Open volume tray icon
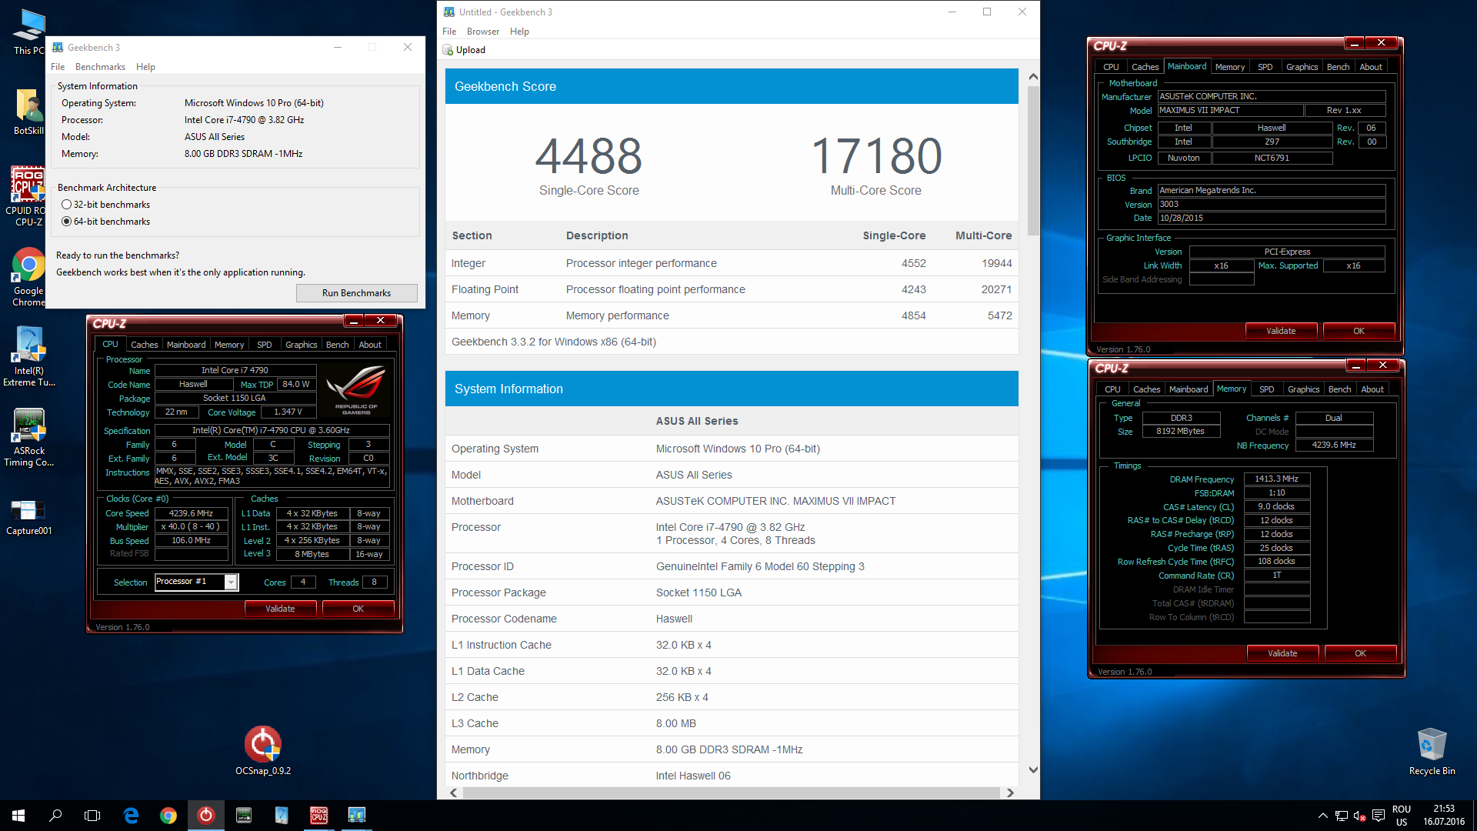 point(1359,816)
